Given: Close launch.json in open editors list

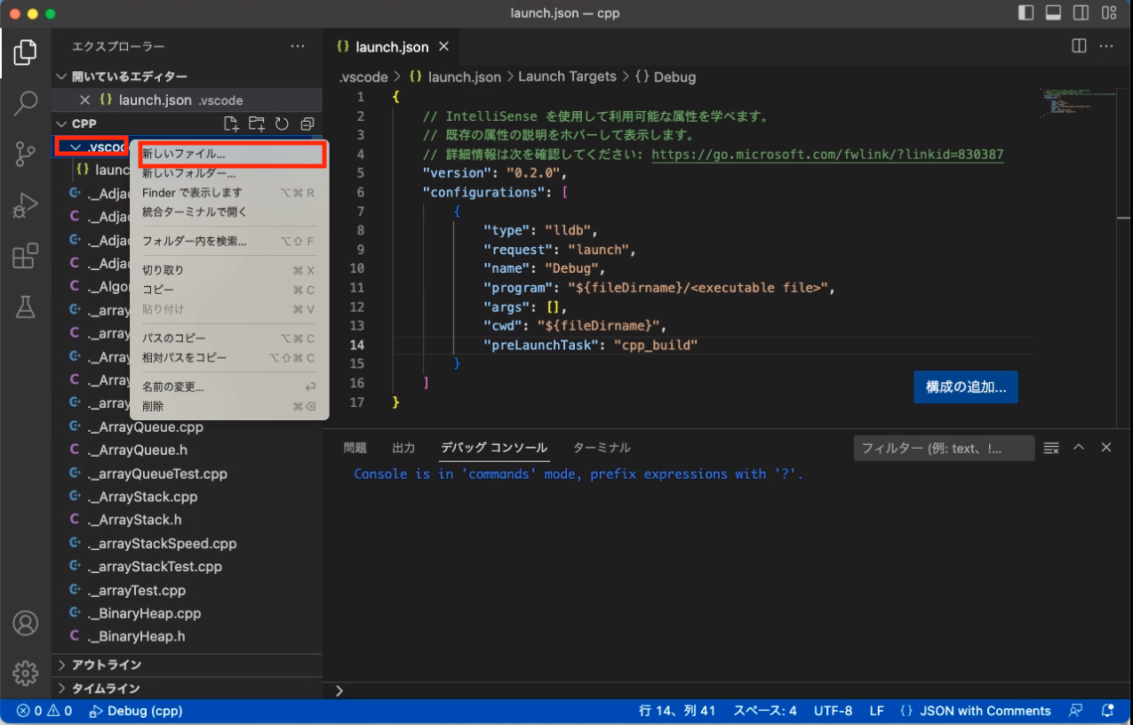Looking at the screenshot, I should [85, 100].
